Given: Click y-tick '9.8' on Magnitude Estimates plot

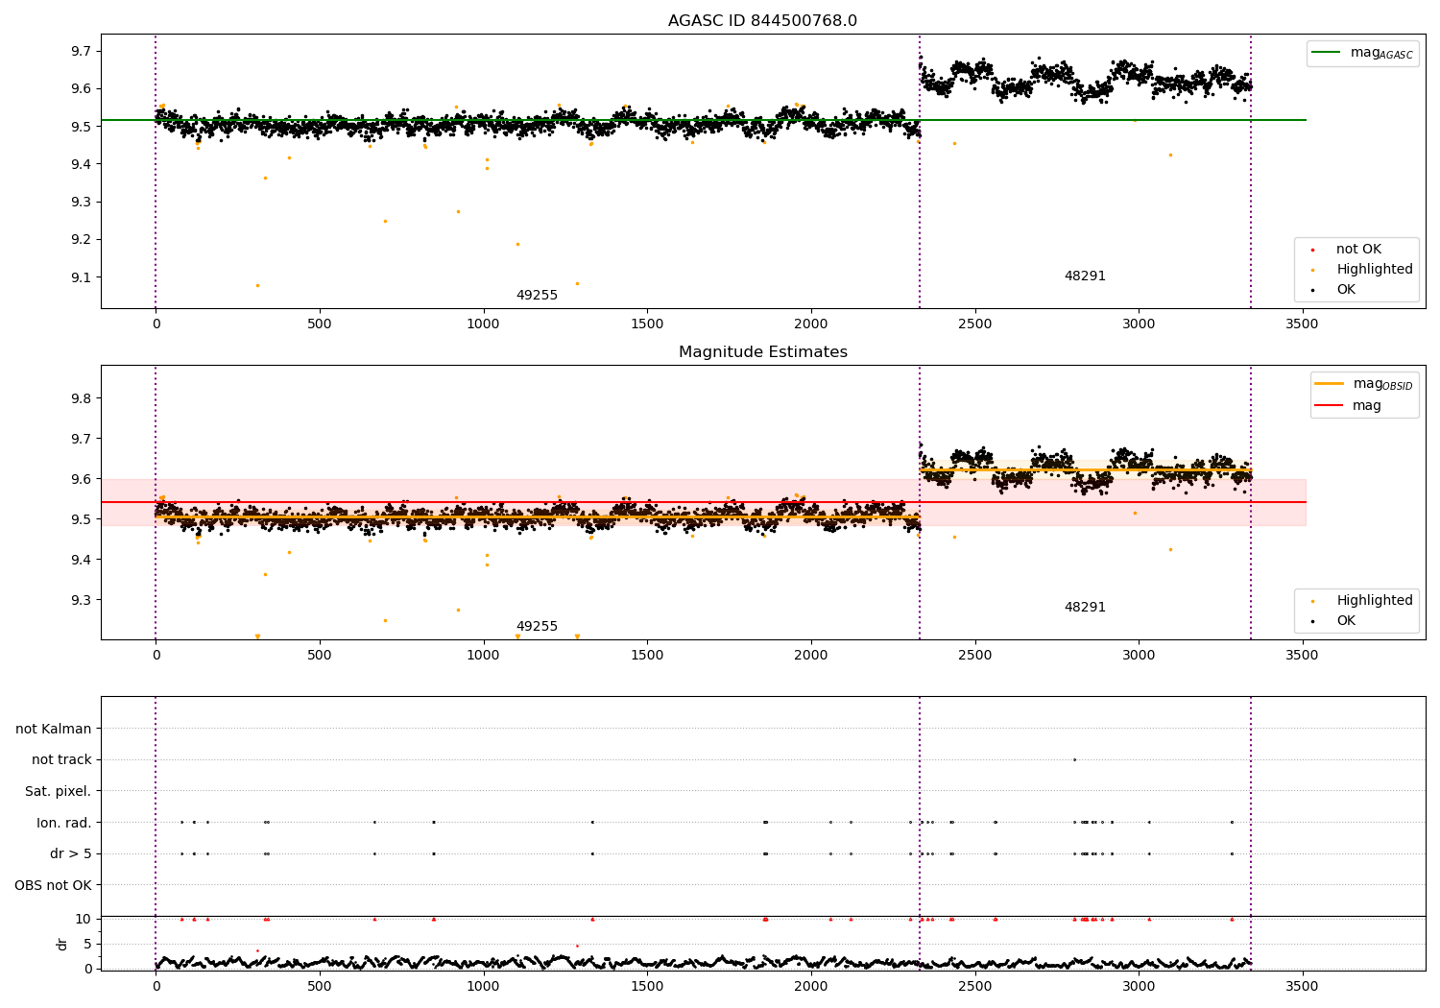Looking at the screenshot, I should [x=80, y=398].
